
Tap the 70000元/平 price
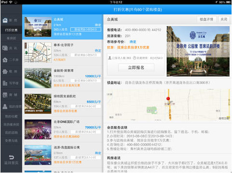coord(93,127)
